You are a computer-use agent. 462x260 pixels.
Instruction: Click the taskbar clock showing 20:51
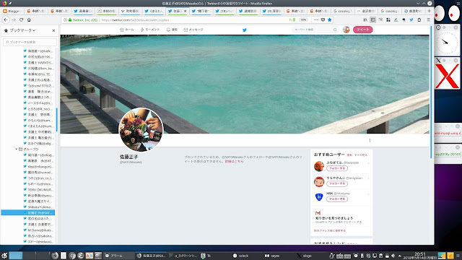point(420,256)
